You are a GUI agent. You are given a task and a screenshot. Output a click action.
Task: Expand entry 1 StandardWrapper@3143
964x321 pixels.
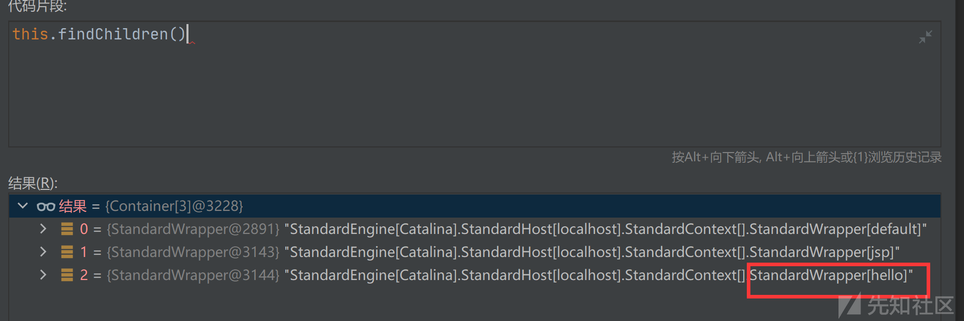click(x=43, y=252)
